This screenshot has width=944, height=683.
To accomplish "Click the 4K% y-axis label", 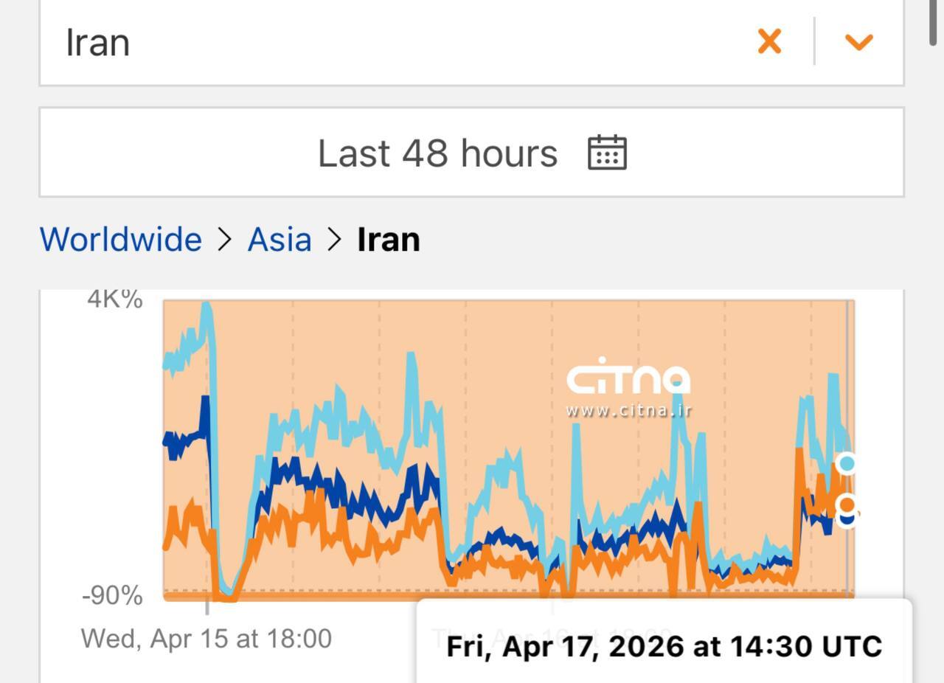I will coord(115,299).
